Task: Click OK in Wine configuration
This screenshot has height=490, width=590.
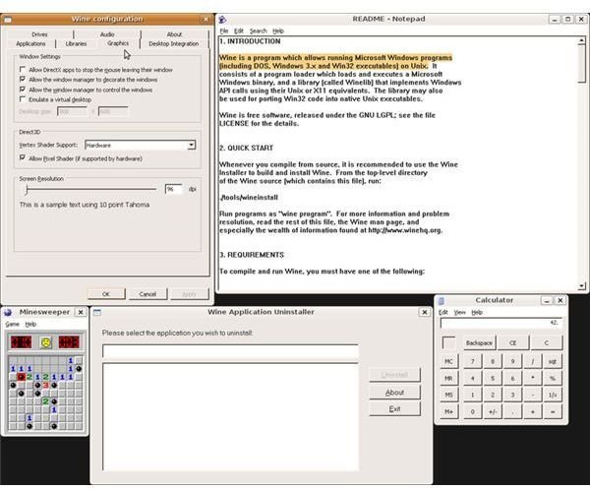Action: coord(106,294)
